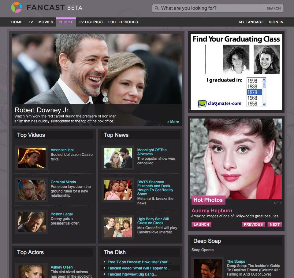
Task: Click the Boston Legal video thumbnail
Action: pos(32,222)
